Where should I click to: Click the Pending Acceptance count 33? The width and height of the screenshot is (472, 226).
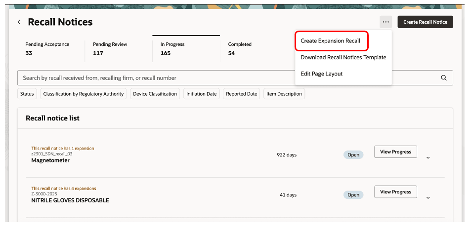pos(29,53)
